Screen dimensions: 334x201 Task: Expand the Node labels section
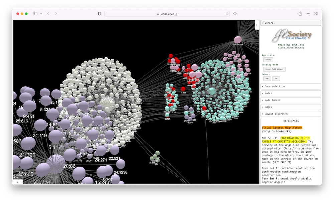tap(291, 100)
